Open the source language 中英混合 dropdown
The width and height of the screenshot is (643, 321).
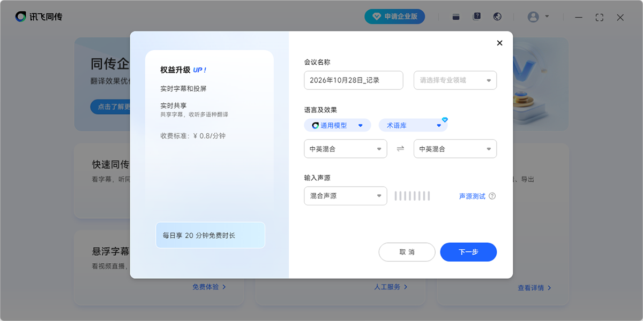(345, 149)
